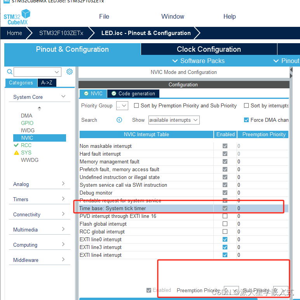
Task: Switch to Clock Configuration tab
Action: pyautogui.click(x=209, y=49)
